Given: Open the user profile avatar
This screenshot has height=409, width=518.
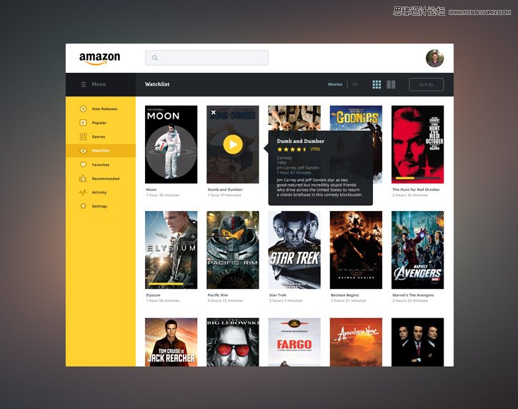Looking at the screenshot, I should click(434, 58).
